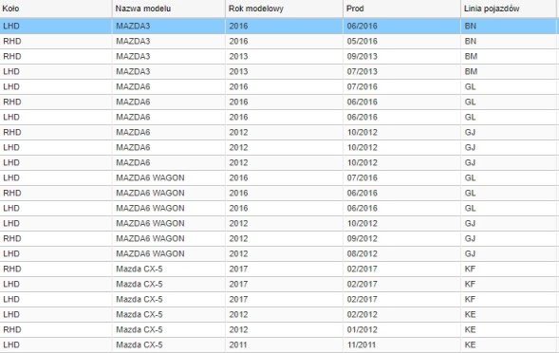The height and width of the screenshot is (353, 559).
Task: Click the 08/2012 production date cell
Action: point(362,254)
